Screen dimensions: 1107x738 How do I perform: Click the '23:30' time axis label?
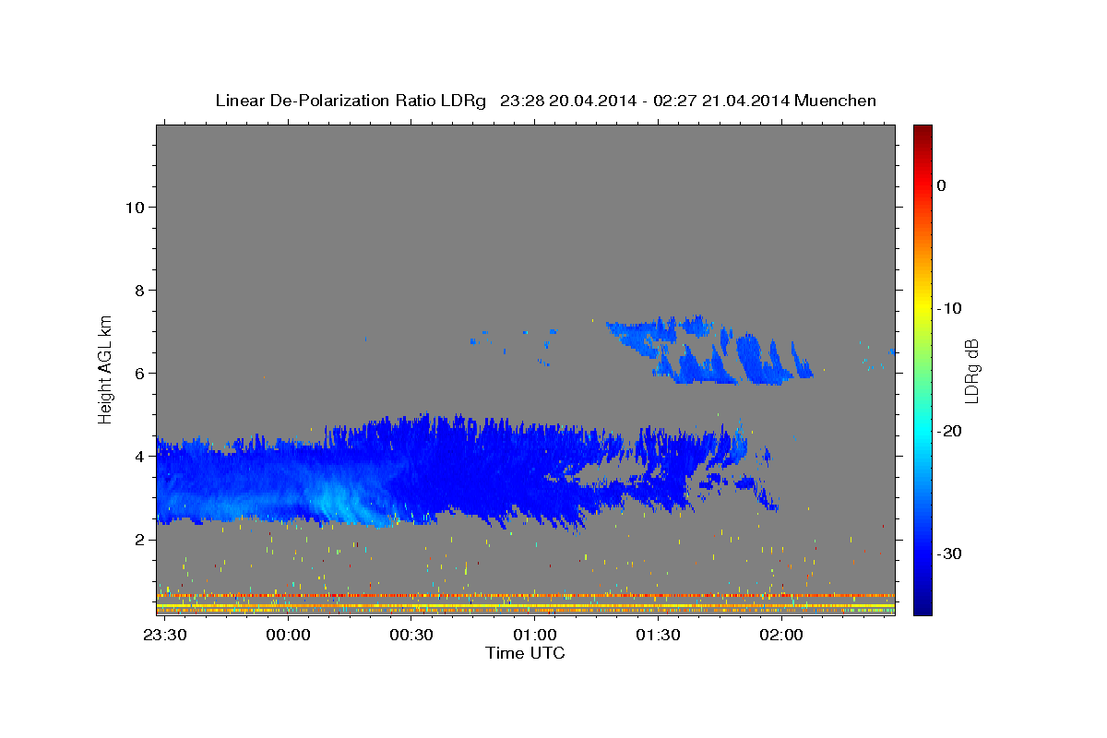coord(164,636)
